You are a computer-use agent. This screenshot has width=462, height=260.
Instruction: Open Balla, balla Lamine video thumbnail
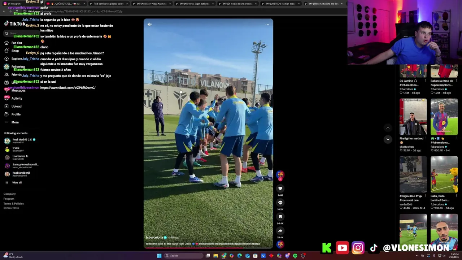tap(444, 174)
